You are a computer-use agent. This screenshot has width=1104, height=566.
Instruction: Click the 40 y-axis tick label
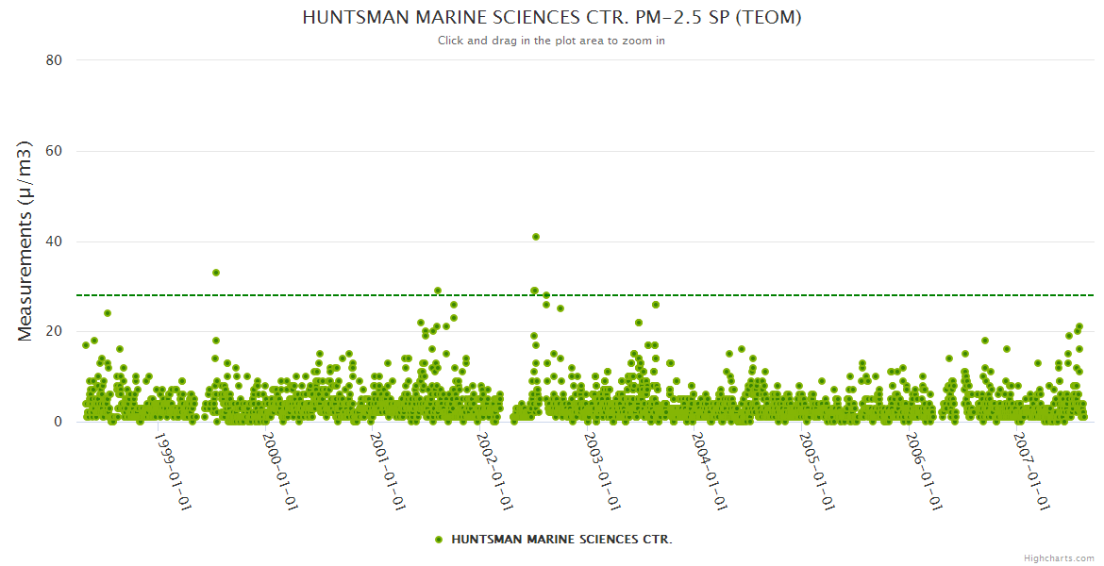[x=54, y=241]
